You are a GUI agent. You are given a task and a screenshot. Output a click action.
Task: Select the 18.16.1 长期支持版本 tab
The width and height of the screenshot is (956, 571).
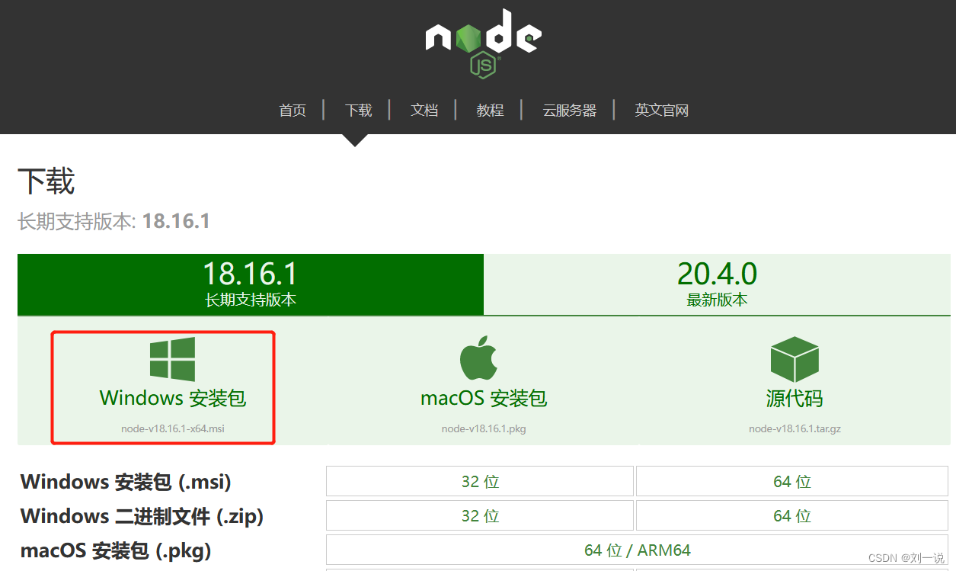251,284
